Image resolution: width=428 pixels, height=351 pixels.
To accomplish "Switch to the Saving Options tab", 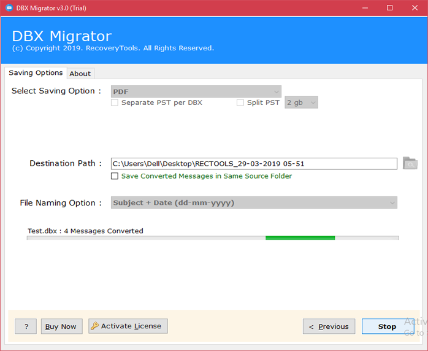I will tap(36, 73).
